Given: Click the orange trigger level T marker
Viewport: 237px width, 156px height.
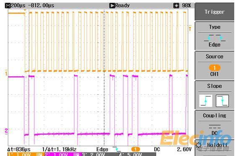Looking at the screenshot, I should (x=190, y=28).
